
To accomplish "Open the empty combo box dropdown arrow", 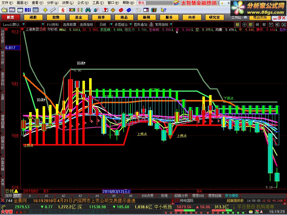I will tap(43, 24).
